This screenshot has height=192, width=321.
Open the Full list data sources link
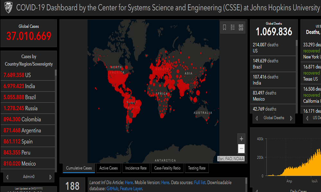(x=201, y=182)
